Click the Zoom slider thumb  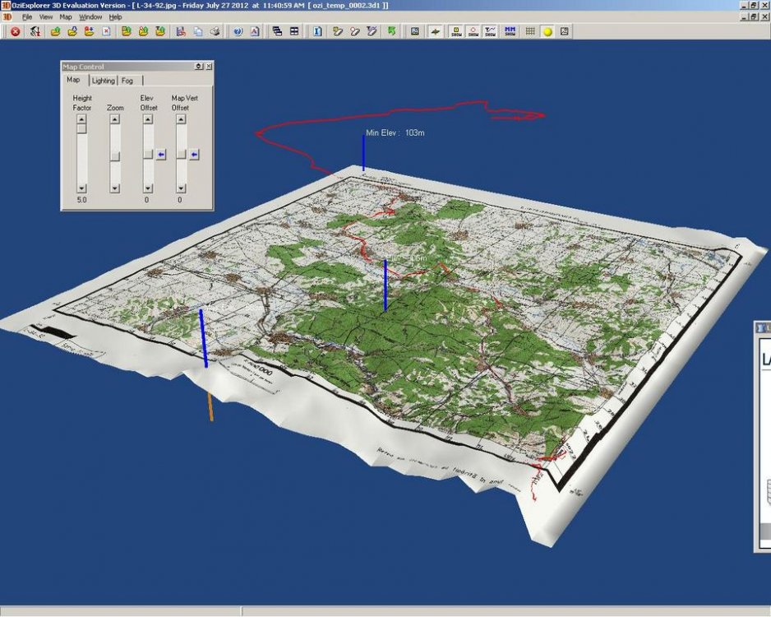pyautogui.click(x=115, y=155)
